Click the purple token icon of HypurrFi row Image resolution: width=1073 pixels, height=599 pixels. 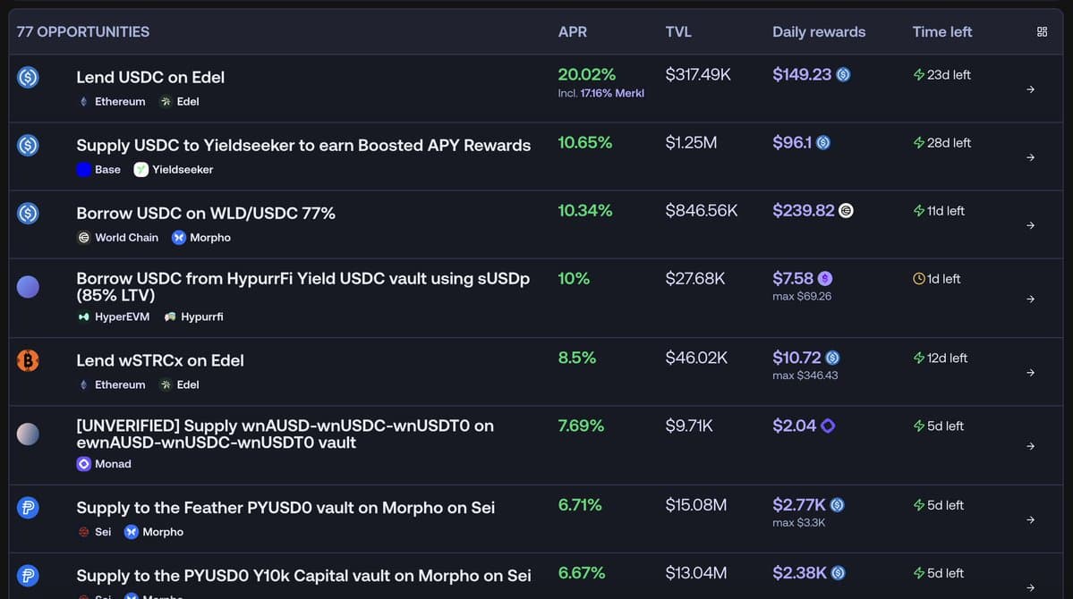point(28,286)
